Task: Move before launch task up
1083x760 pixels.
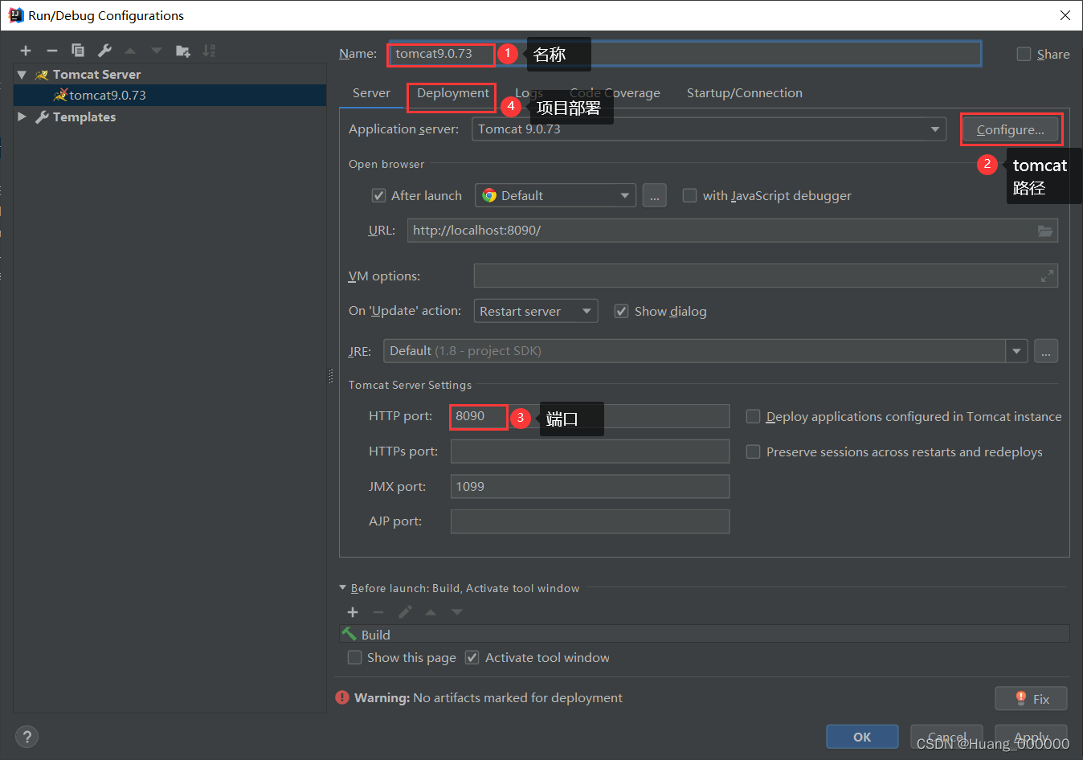Action: [431, 612]
